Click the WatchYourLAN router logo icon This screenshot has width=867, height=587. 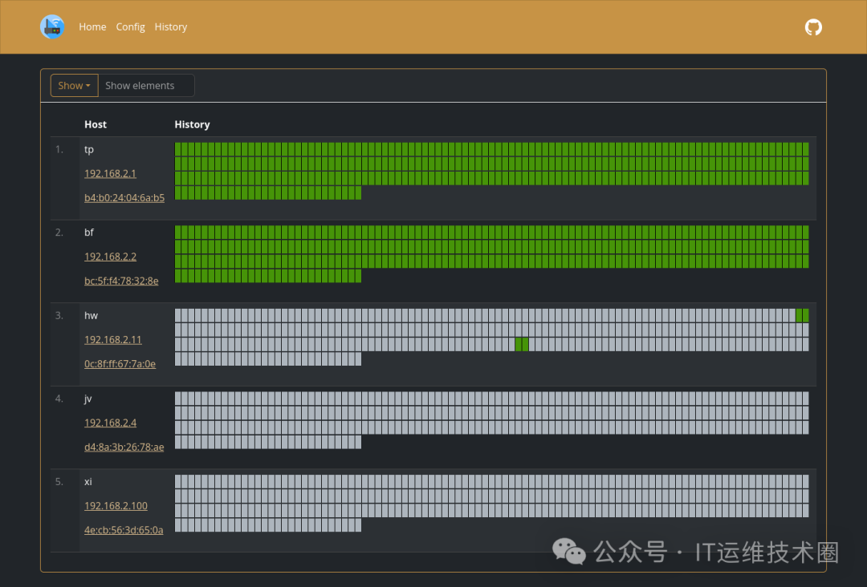[x=52, y=26]
